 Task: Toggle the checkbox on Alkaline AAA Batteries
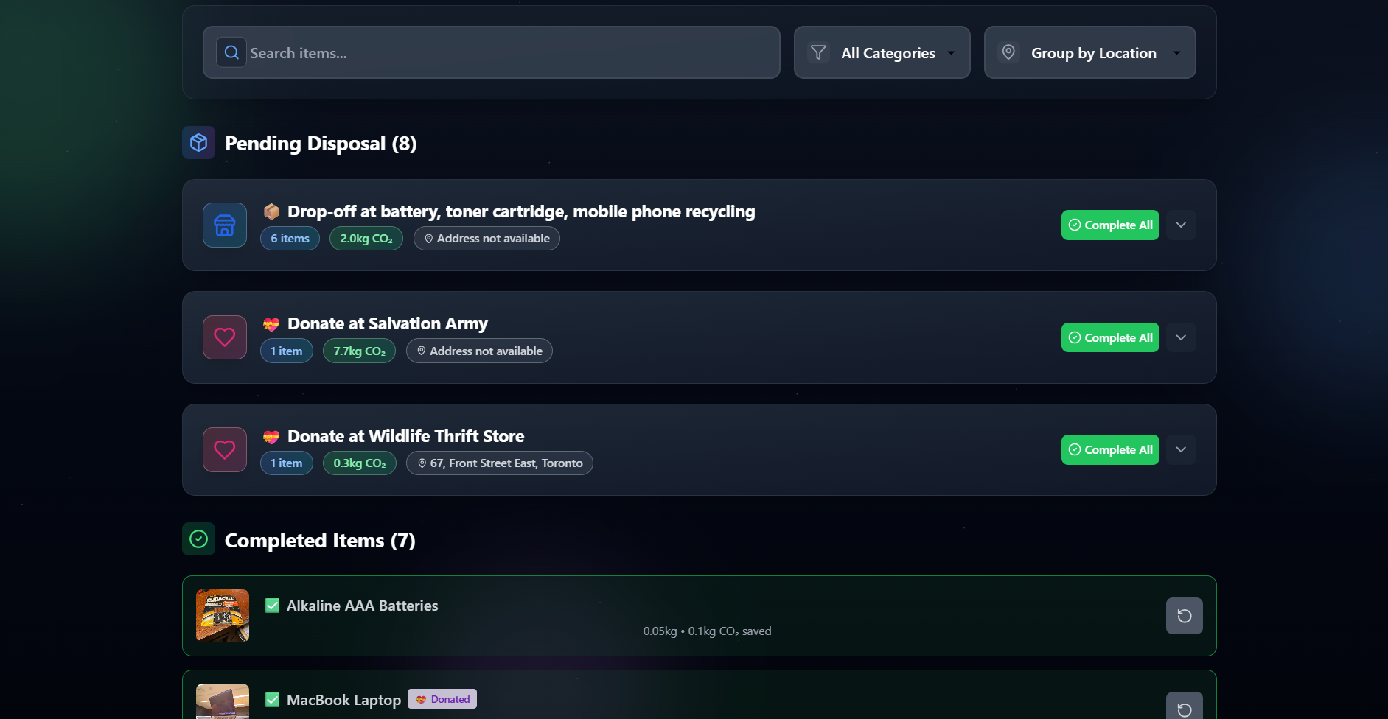[x=272, y=605]
